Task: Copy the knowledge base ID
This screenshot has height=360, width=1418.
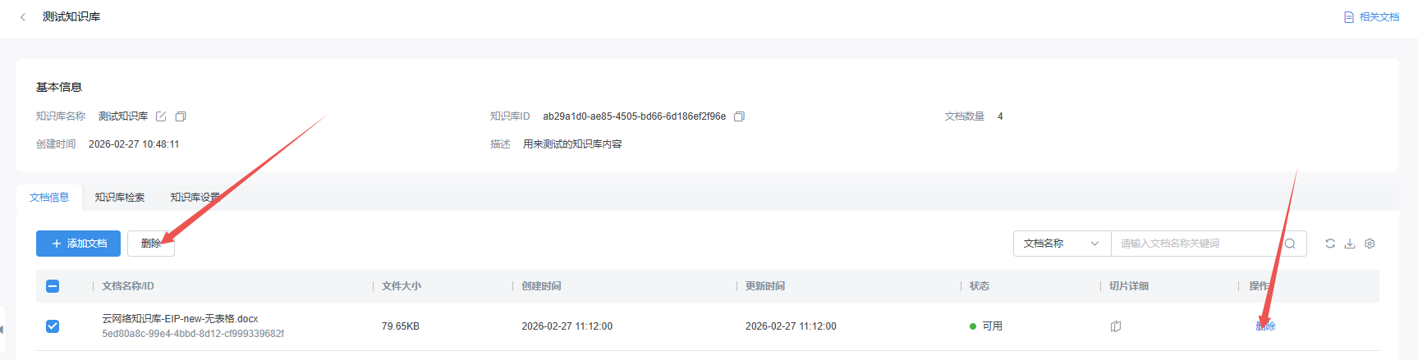Action: tap(739, 116)
